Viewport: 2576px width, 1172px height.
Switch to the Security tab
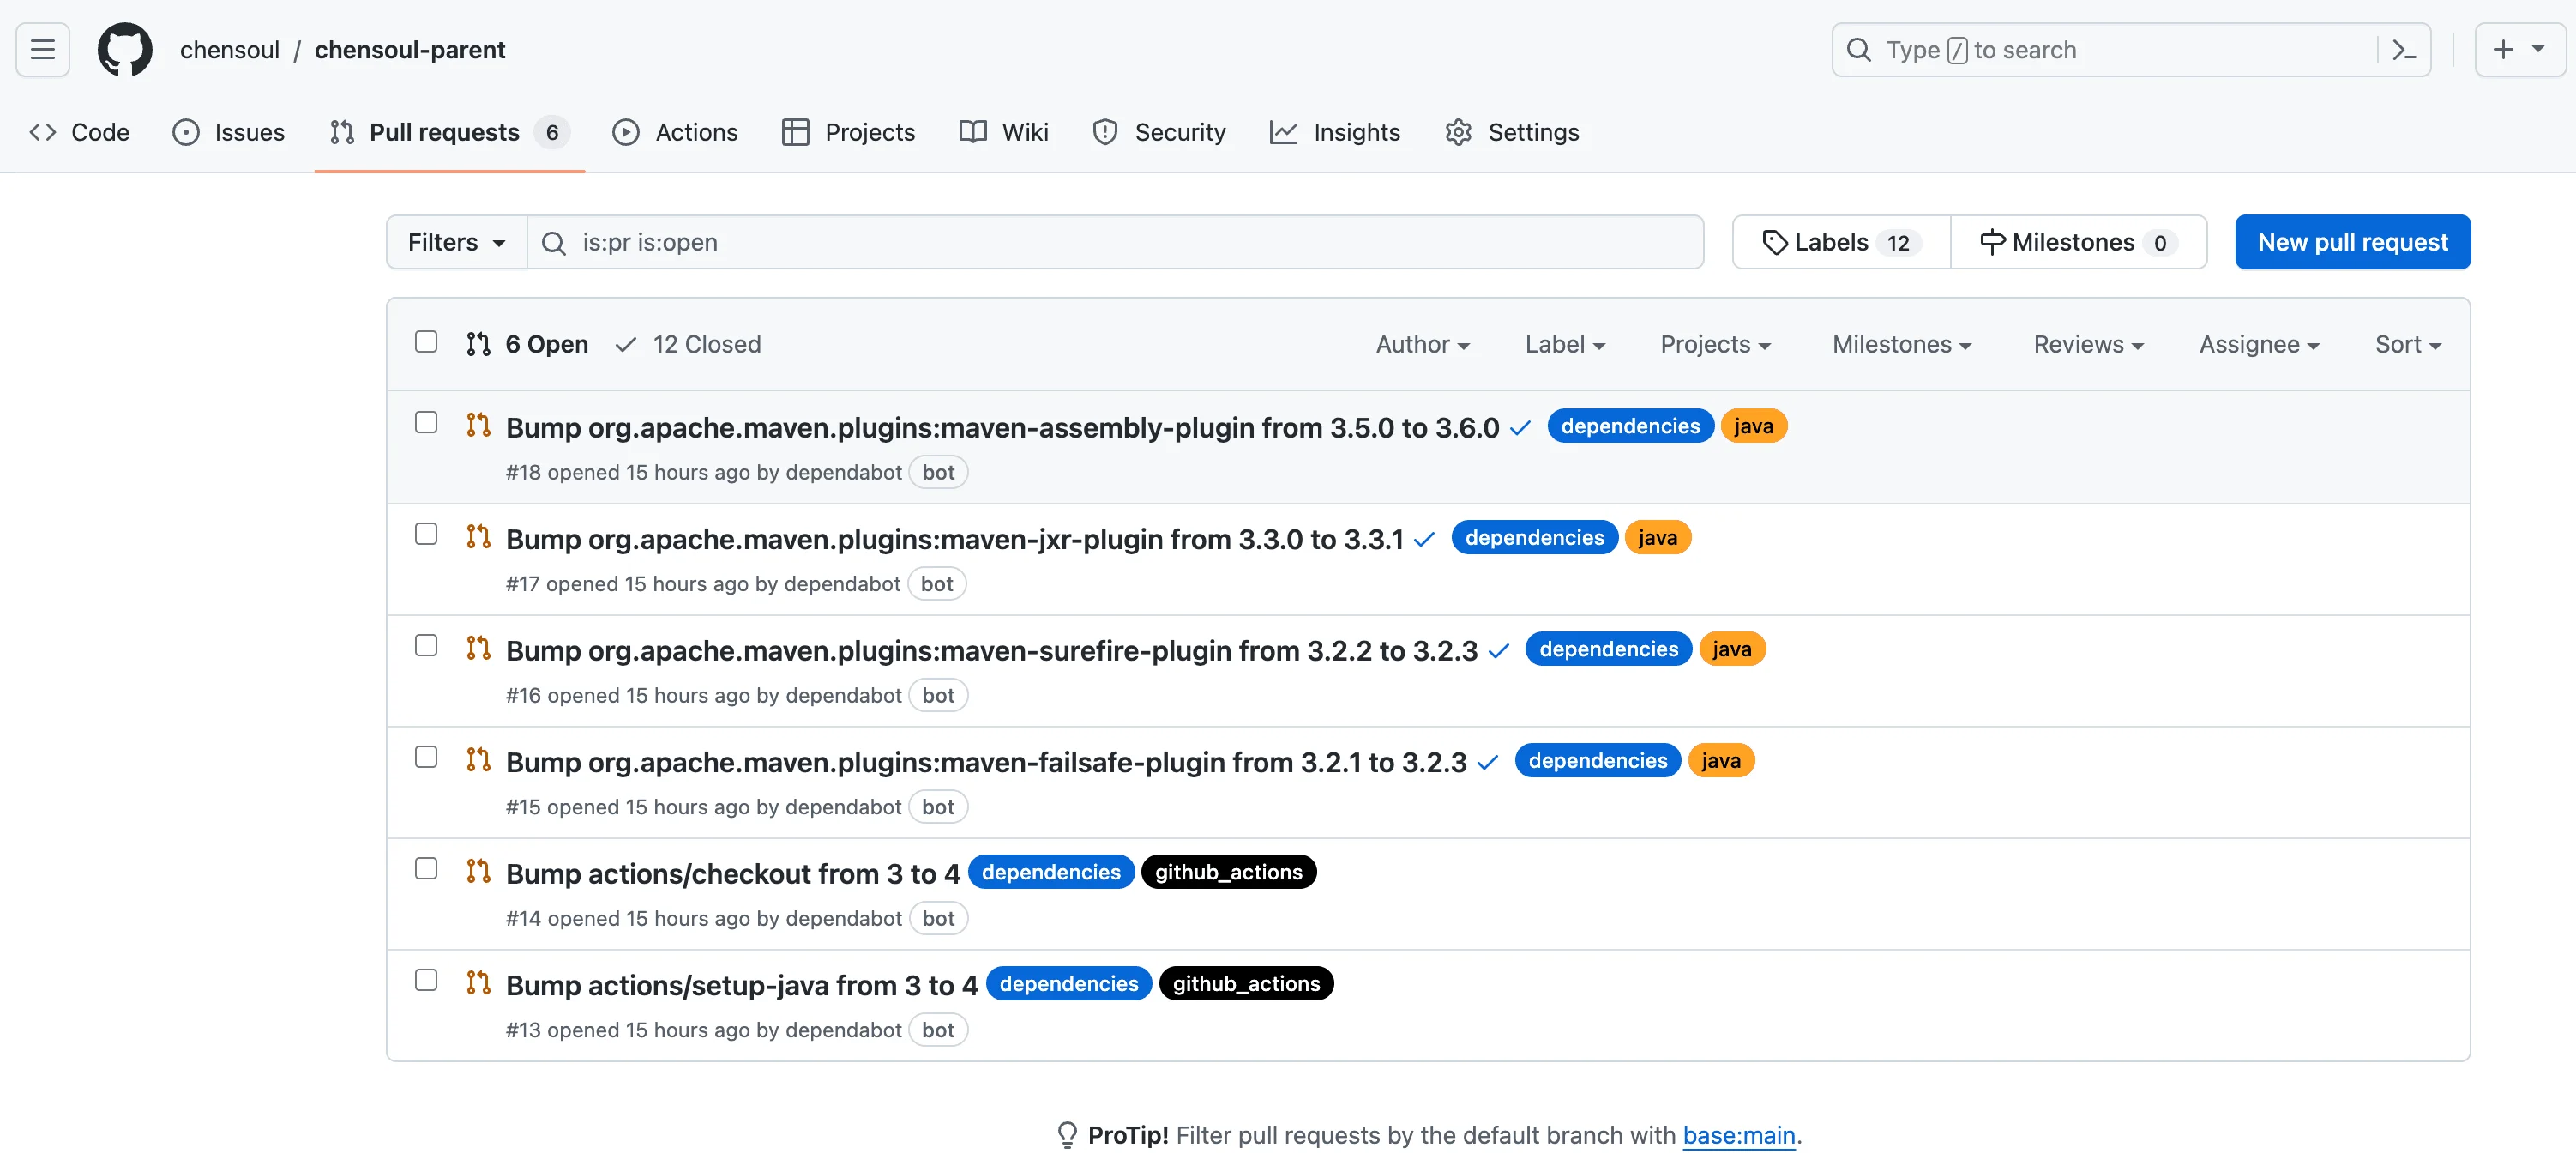click(1159, 132)
